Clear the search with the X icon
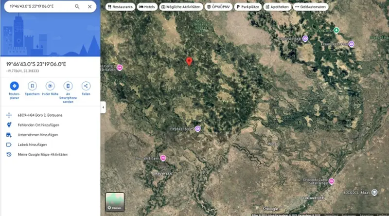This screenshot has height=216, width=389. (x=89, y=6)
